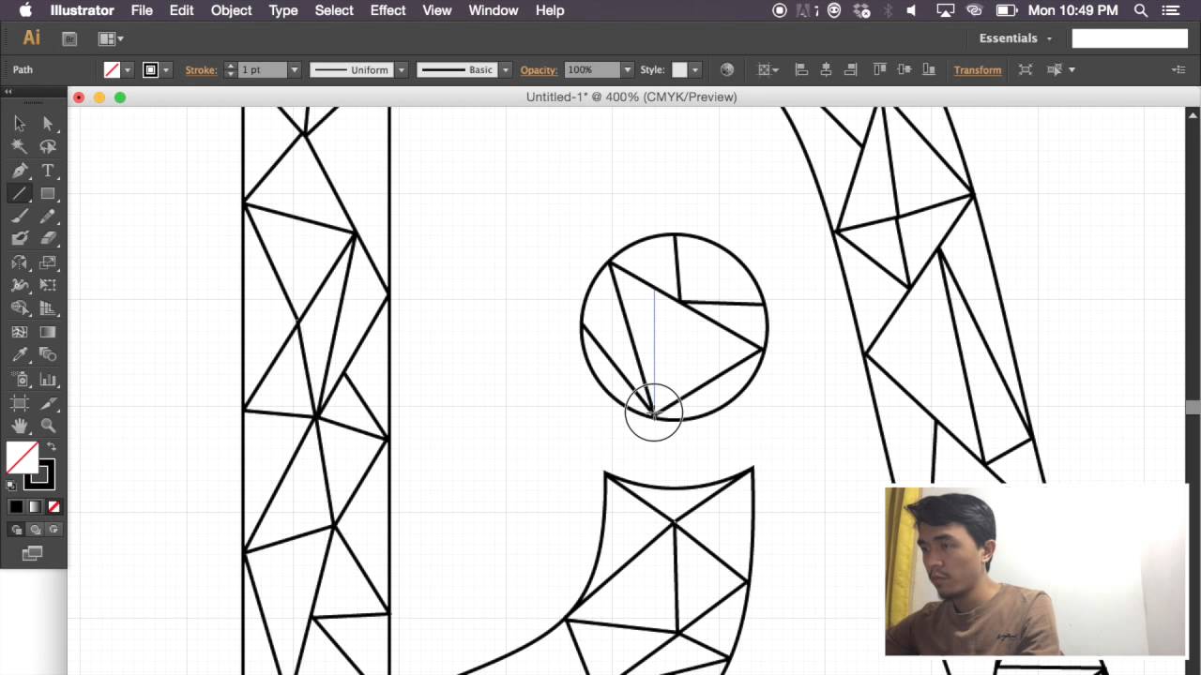Enable Draw Normal mode
1201x675 pixels.
click(16, 530)
